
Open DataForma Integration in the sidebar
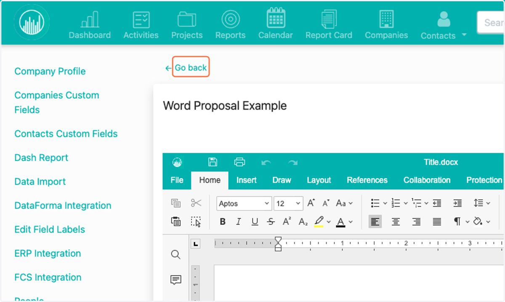click(63, 206)
